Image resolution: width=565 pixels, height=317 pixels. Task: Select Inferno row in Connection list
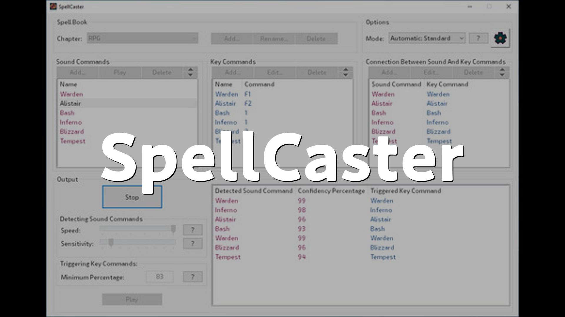point(439,122)
